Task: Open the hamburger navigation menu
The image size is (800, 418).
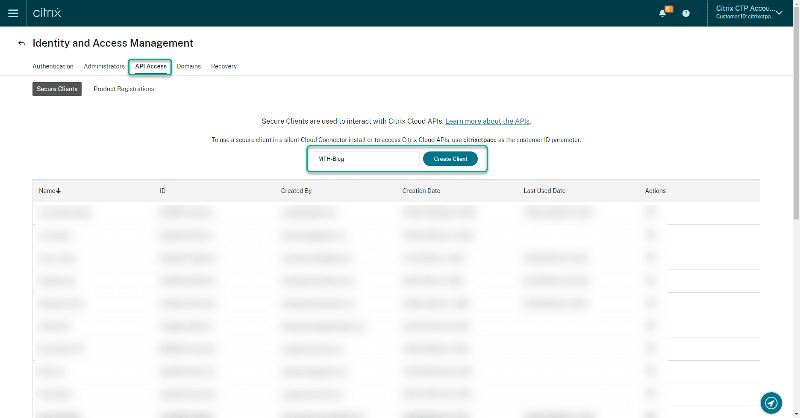Action: [x=13, y=13]
